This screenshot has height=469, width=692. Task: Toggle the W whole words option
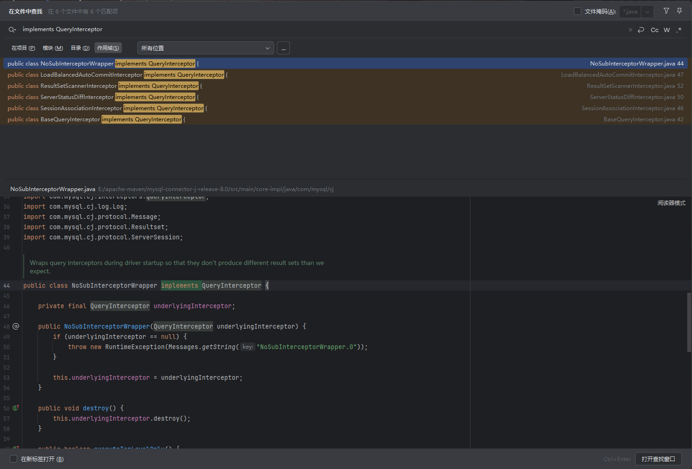[x=667, y=30]
